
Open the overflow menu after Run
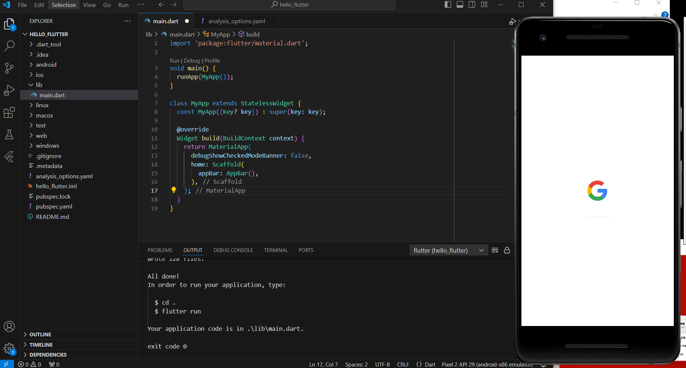(x=141, y=5)
